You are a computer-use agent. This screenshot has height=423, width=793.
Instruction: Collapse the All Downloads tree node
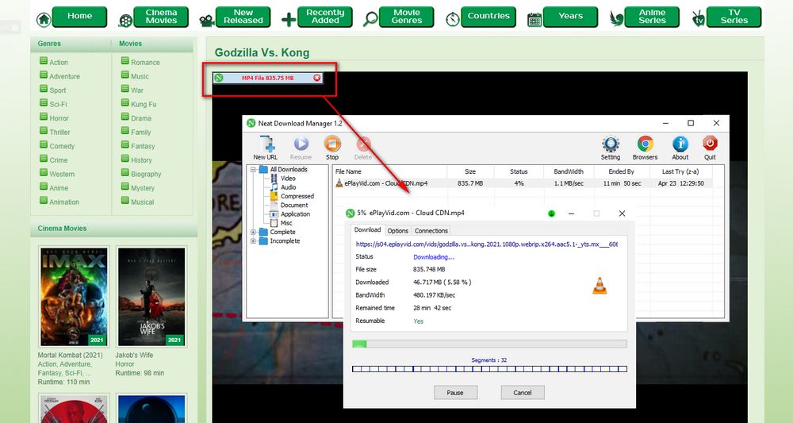click(255, 169)
